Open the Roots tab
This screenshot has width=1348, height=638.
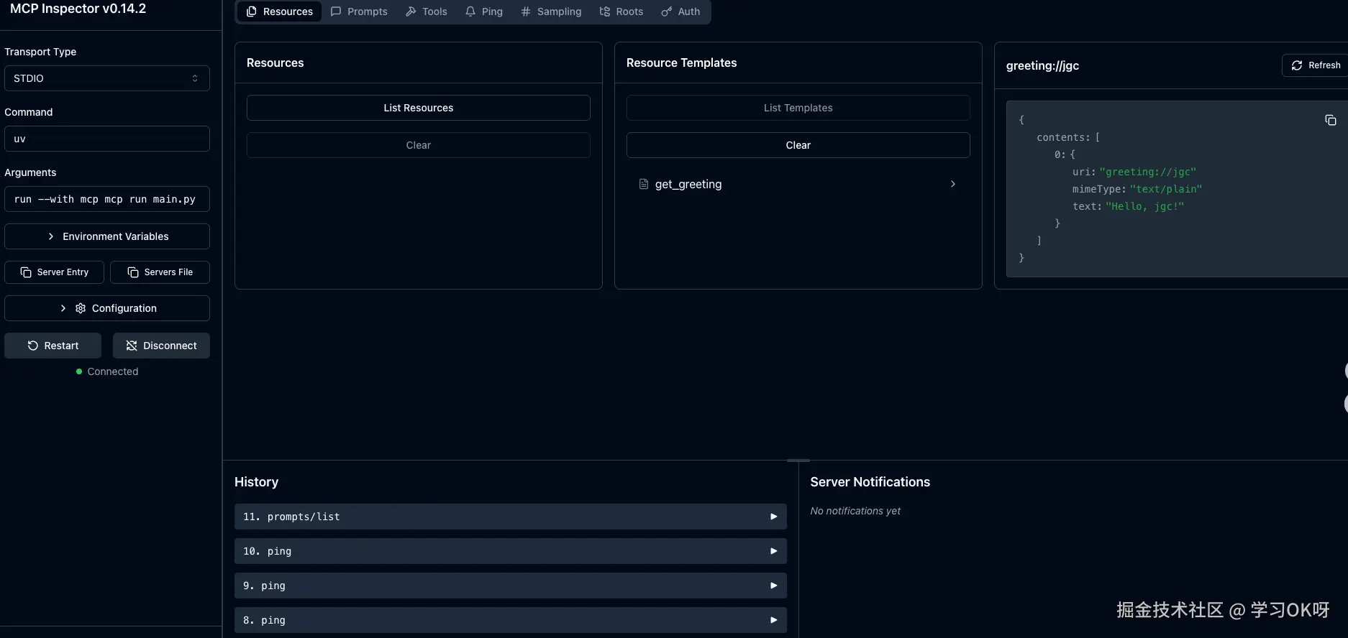621,11
